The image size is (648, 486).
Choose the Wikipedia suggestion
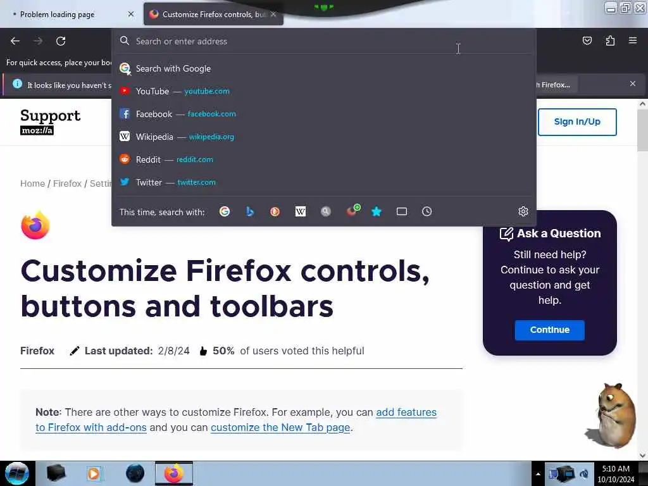point(324,137)
